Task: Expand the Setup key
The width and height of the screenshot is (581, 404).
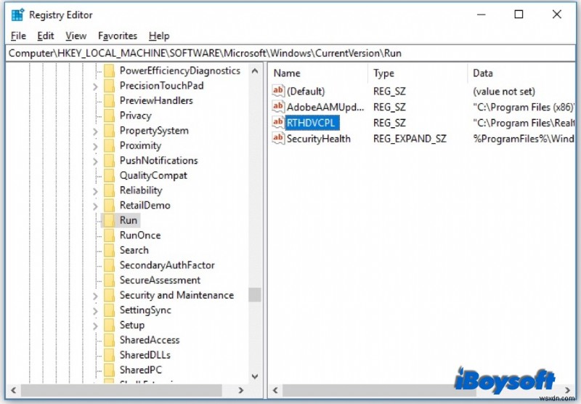Action: pos(95,326)
